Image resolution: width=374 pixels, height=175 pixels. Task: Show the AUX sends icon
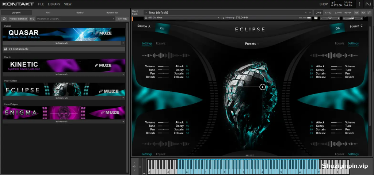pyautogui.click(x=363, y=12)
